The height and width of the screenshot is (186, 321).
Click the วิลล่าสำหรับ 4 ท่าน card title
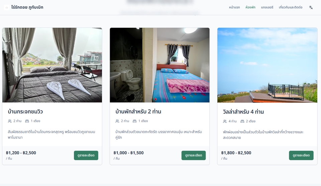click(243, 112)
